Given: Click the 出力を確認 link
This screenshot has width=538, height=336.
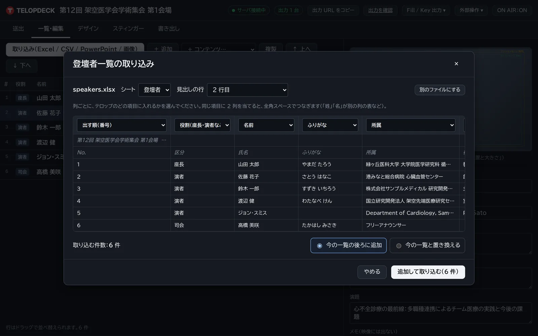Looking at the screenshot, I should (x=380, y=10).
